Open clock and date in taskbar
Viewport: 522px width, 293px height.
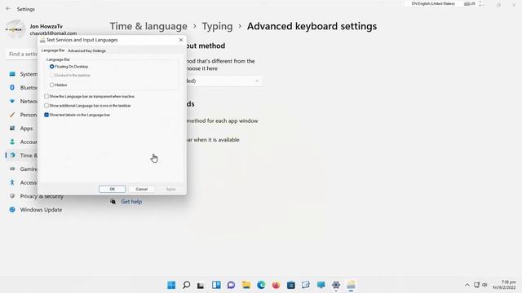504,285
